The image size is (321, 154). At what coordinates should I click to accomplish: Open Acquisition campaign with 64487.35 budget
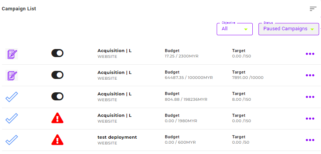[114, 73]
